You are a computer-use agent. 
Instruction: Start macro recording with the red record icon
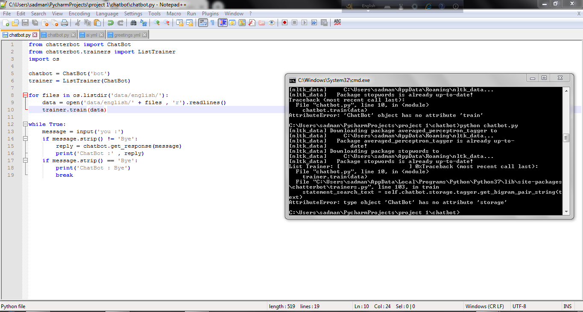[285, 22]
